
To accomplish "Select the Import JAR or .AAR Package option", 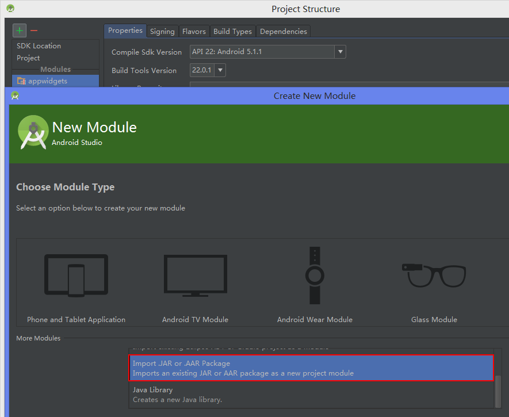I will (x=312, y=368).
